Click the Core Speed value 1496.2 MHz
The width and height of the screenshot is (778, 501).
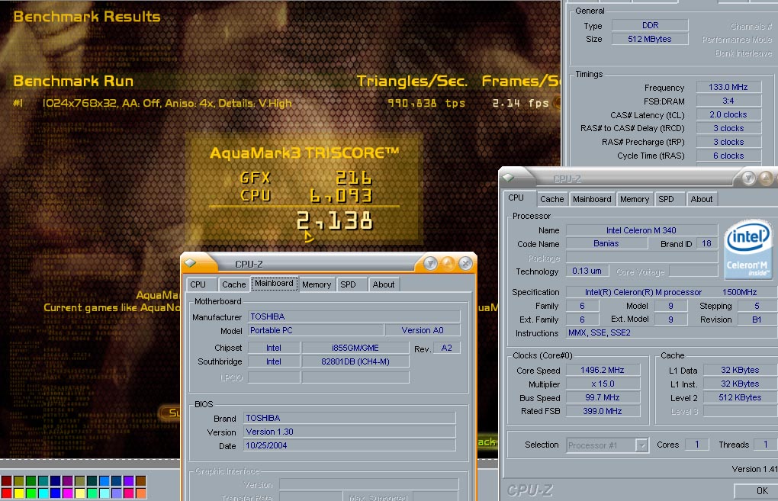603,370
